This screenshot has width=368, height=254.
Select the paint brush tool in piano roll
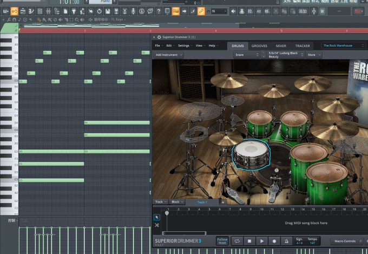(44, 19)
